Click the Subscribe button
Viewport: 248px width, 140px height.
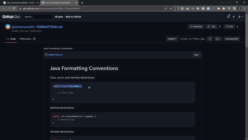(196, 26)
